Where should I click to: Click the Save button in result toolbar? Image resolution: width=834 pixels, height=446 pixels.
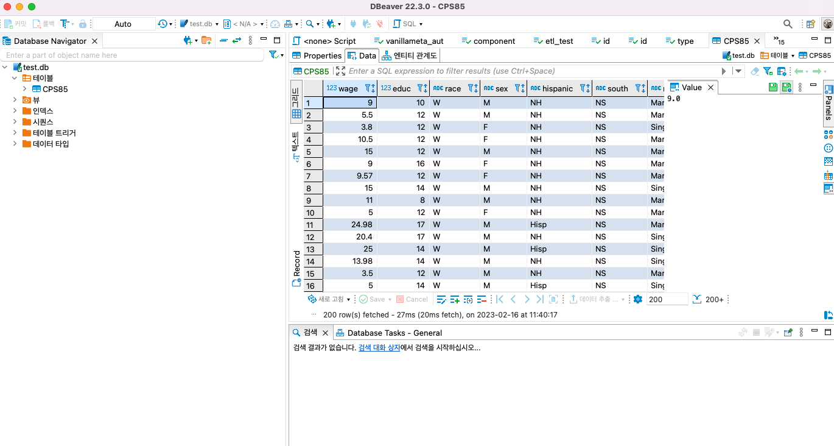tap(373, 299)
